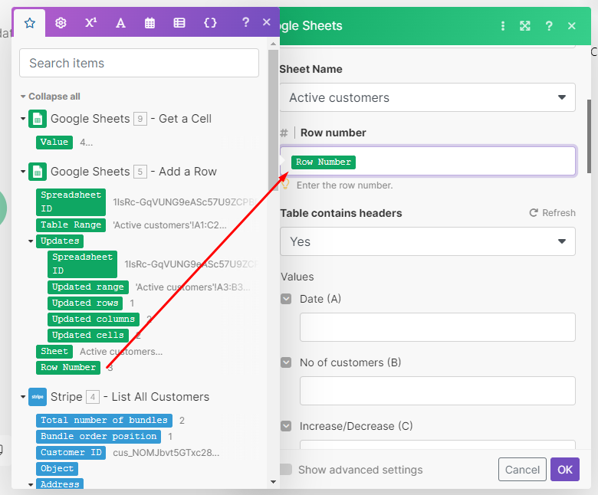Click the Stripe module icon

[x=38, y=397]
